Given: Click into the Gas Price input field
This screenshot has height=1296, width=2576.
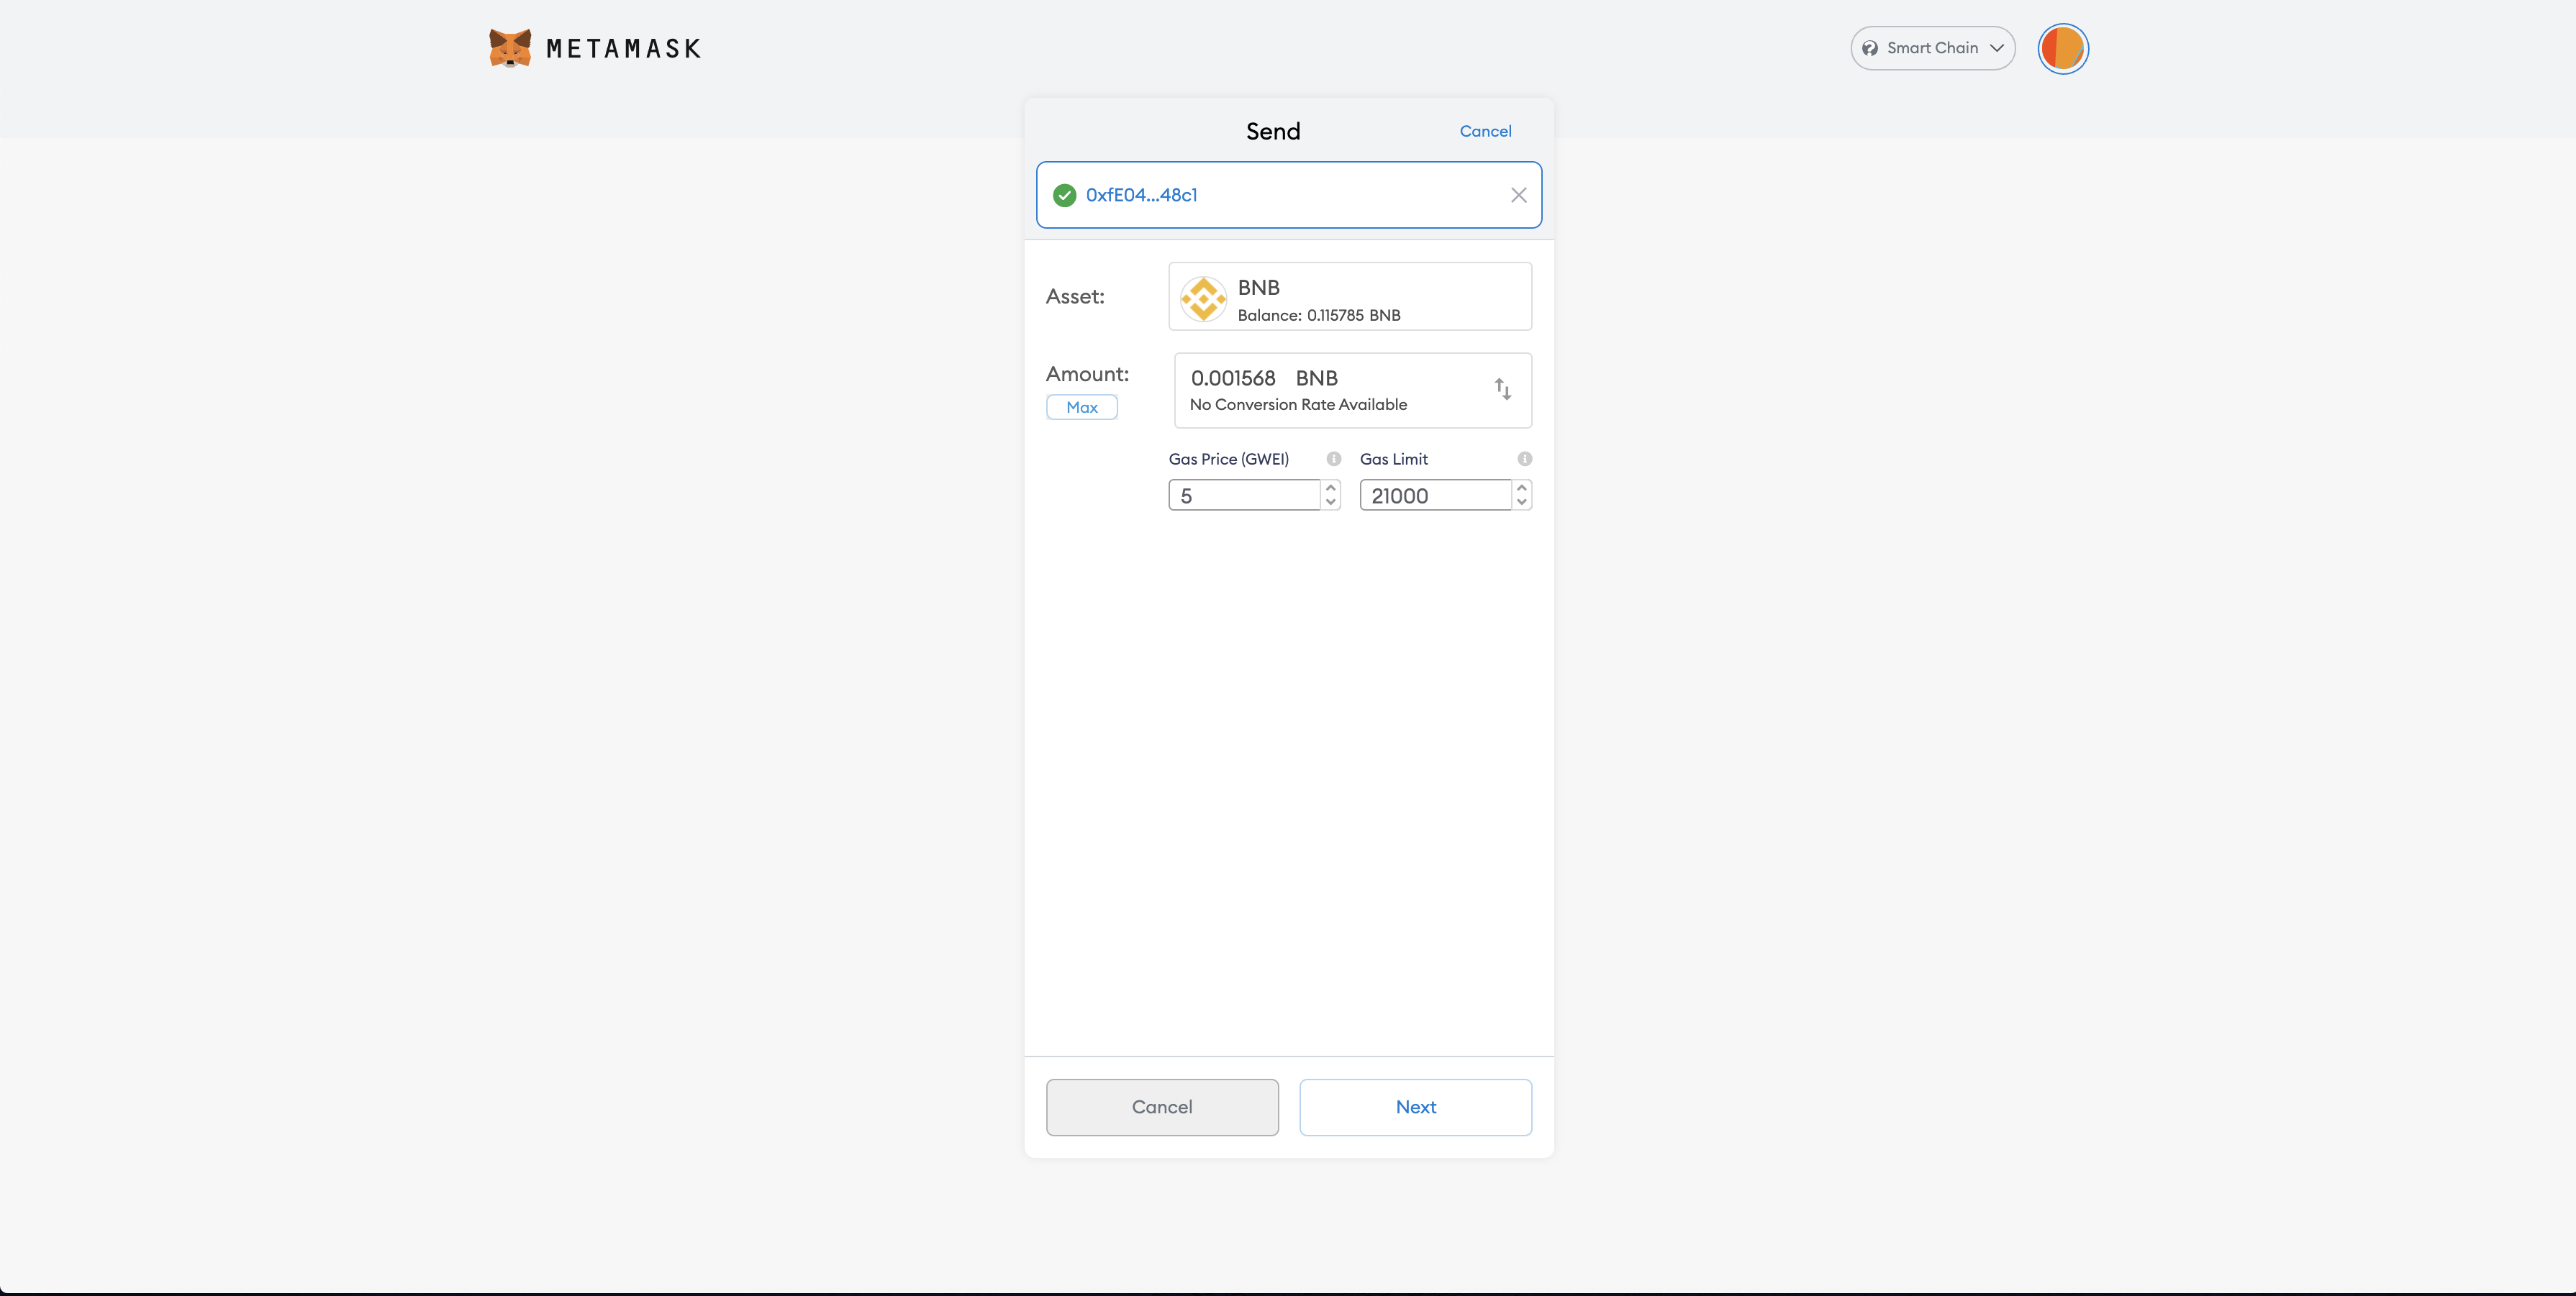Looking at the screenshot, I should coord(1244,496).
